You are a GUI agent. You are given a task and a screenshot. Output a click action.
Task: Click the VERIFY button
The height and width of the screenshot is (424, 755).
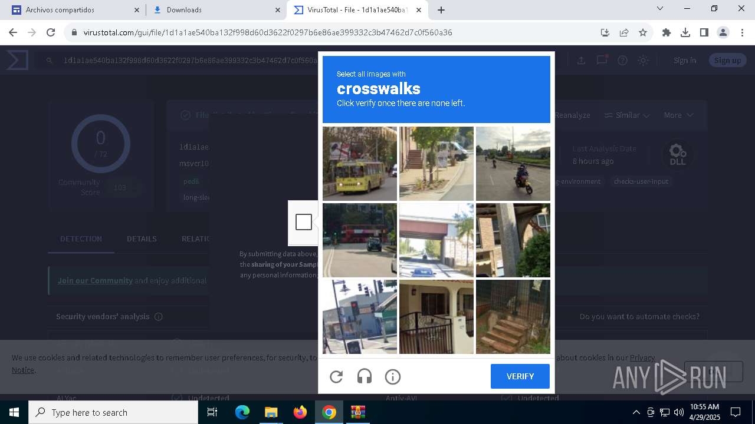pyautogui.click(x=520, y=376)
